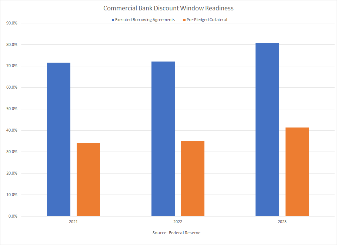Select the Executed Borrowing Agreements legend entry
Screen dimensions: 337x245
pos(146,20)
